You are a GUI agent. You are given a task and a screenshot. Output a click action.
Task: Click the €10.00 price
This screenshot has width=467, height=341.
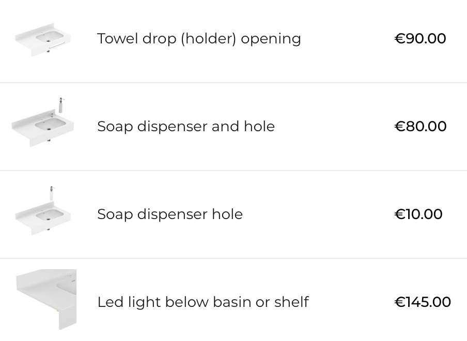pyautogui.click(x=418, y=214)
